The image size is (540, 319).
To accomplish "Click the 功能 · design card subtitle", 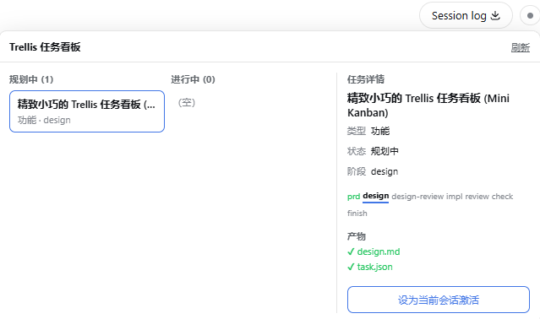I will [x=44, y=120].
